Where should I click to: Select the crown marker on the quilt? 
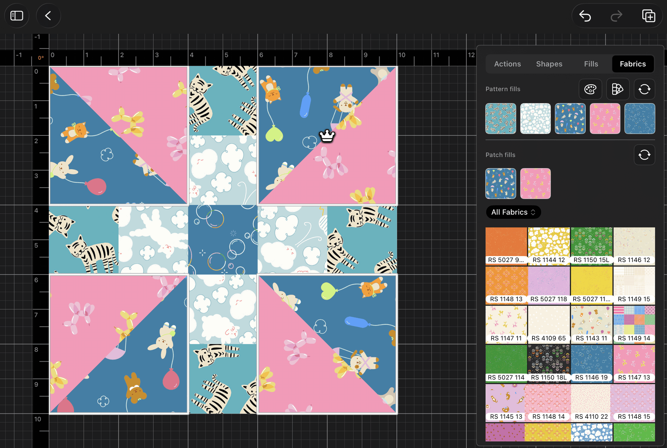327,136
